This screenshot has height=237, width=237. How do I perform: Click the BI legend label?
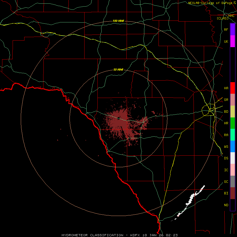226,193
